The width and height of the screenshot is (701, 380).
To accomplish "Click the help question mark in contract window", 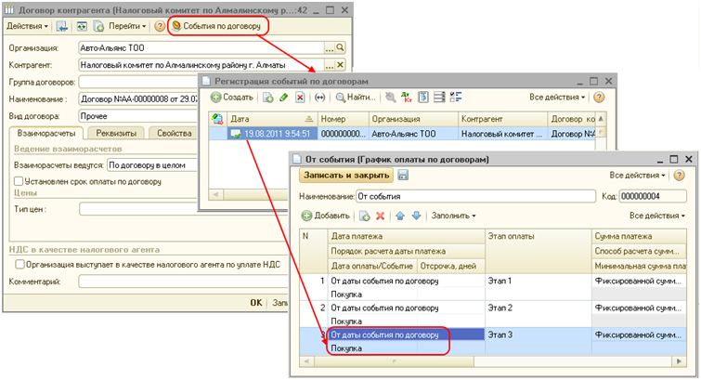I will 159,26.
